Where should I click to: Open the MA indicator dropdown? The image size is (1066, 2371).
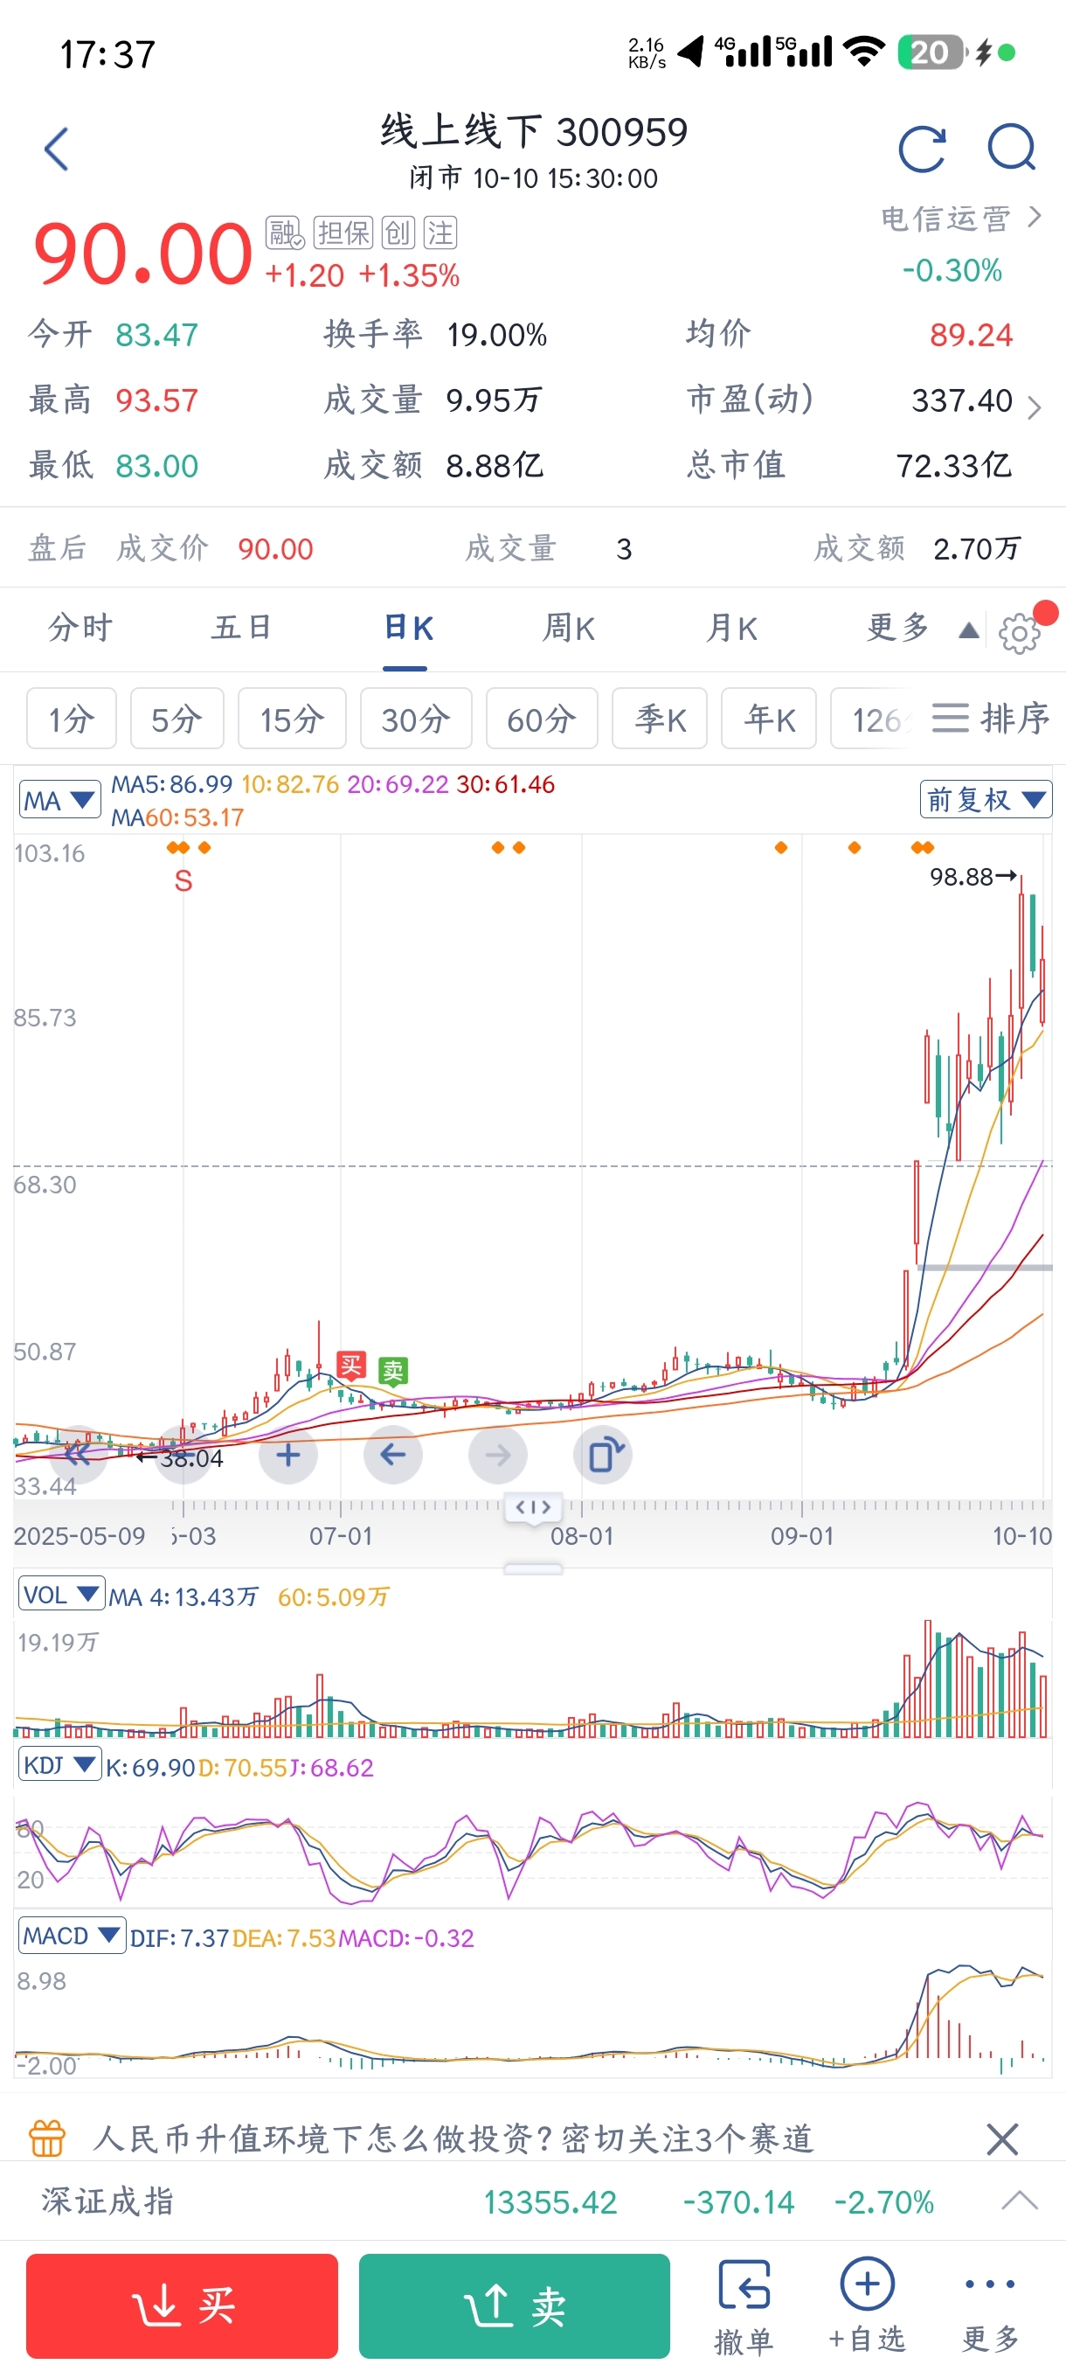click(x=59, y=800)
